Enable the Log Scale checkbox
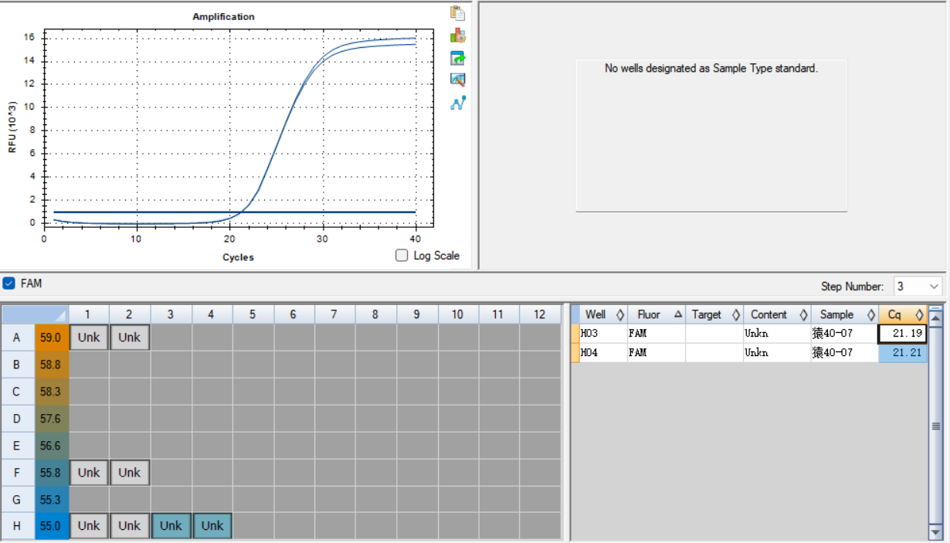The height and width of the screenshot is (543, 950). point(402,256)
